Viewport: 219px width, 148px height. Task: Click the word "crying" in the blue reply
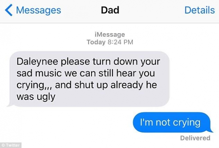point(187,123)
